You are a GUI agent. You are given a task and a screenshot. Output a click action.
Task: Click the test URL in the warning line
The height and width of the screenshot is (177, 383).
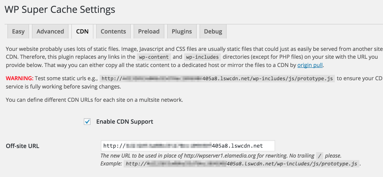(217, 78)
